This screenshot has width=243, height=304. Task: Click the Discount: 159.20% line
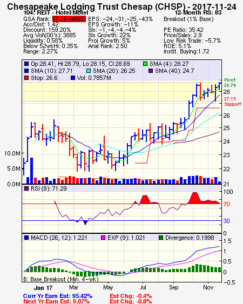(x=47, y=30)
